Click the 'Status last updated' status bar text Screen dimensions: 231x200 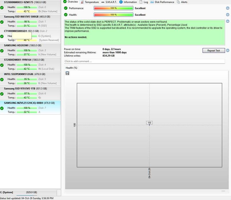(x=27, y=198)
